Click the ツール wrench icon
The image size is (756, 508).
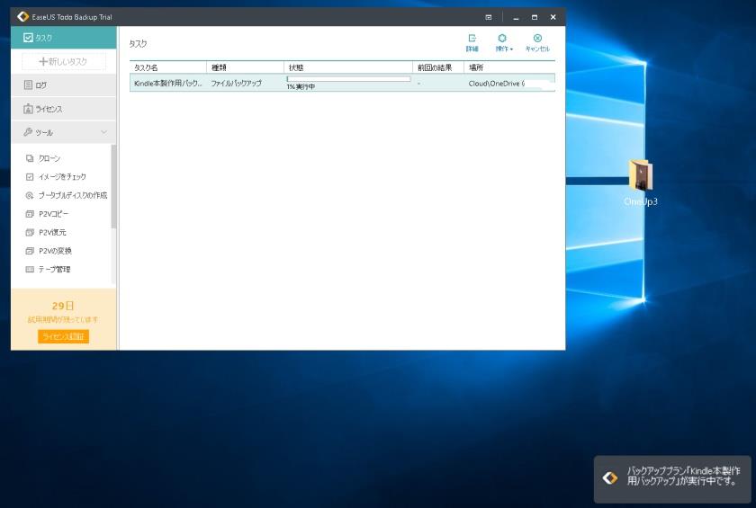[29, 132]
